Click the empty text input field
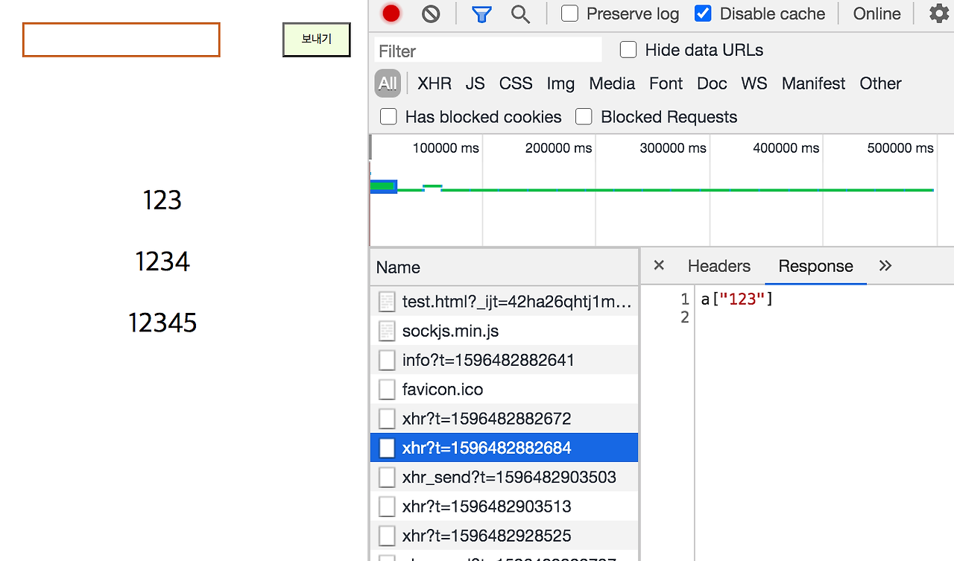Image resolution: width=954 pixels, height=561 pixels. pyautogui.click(x=120, y=39)
